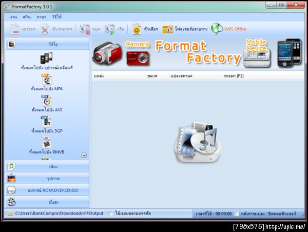
Task: Click the WPS Office link text
Action: tap(235, 29)
